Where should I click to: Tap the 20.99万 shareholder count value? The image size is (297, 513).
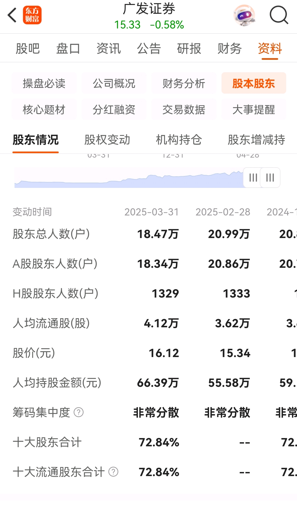coord(229,234)
